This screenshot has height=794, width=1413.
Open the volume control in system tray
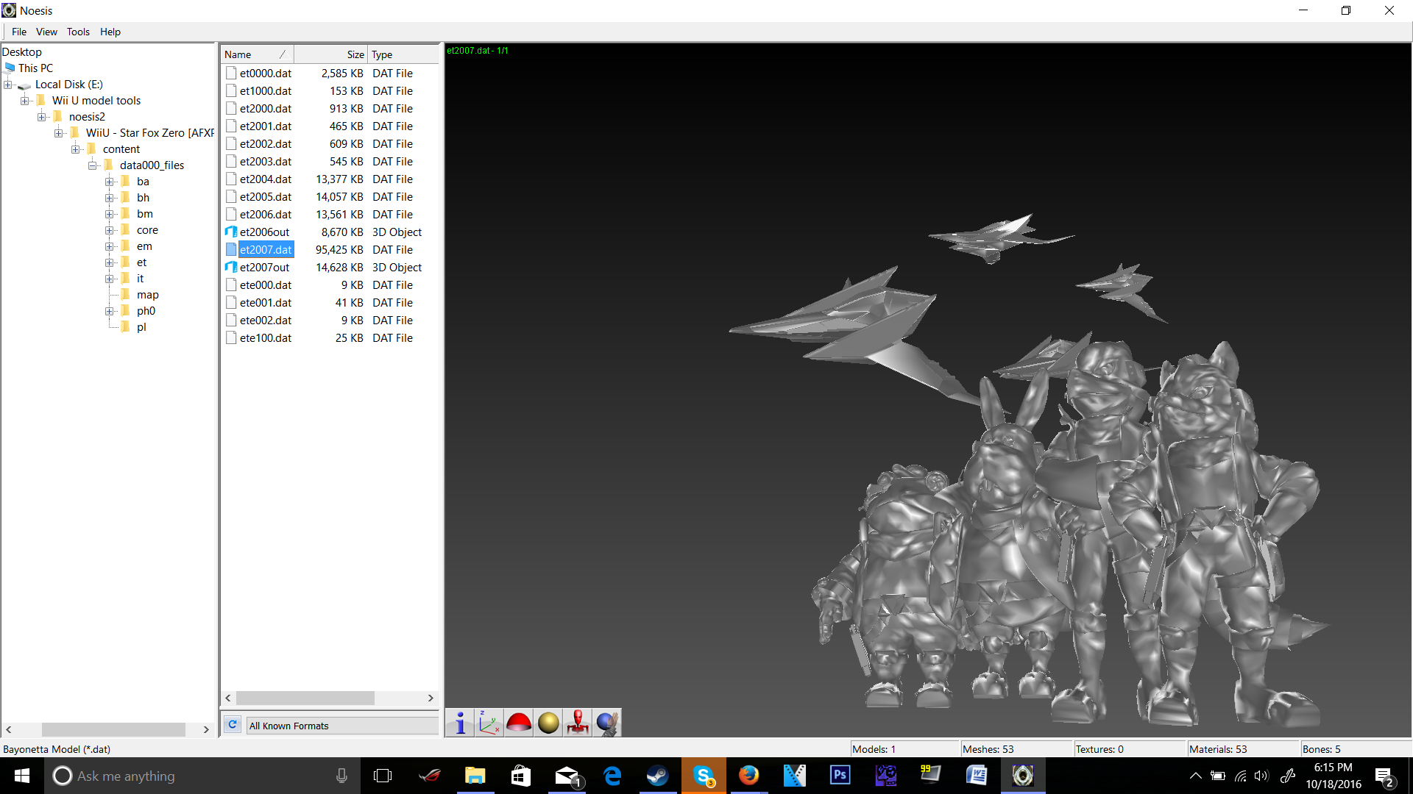(x=1261, y=776)
